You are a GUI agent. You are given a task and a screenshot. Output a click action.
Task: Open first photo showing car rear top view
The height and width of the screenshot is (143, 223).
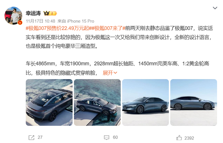pos(49,102)
